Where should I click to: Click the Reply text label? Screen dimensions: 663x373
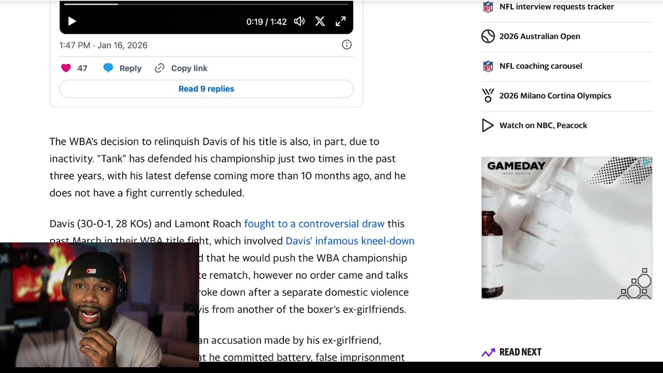131,68
